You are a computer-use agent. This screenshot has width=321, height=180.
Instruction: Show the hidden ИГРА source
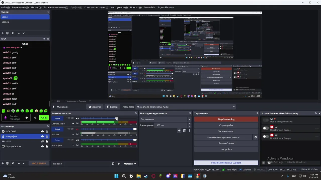coord(42,141)
